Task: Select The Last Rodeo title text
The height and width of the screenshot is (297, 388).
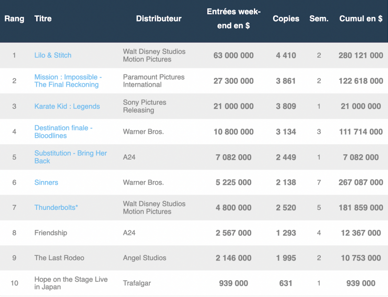Action: [59, 258]
